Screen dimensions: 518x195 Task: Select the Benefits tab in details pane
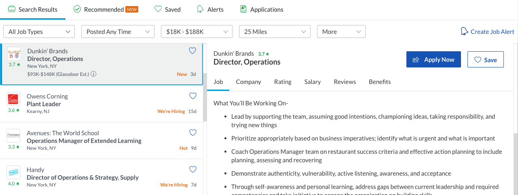pyautogui.click(x=380, y=82)
